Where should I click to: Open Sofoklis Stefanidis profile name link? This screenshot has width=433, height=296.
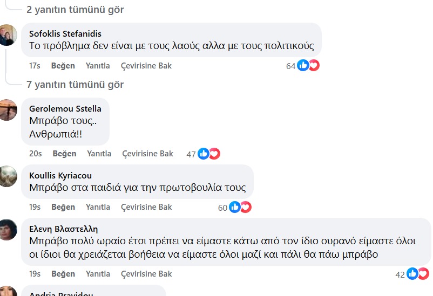pyautogui.click(x=65, y=33)
